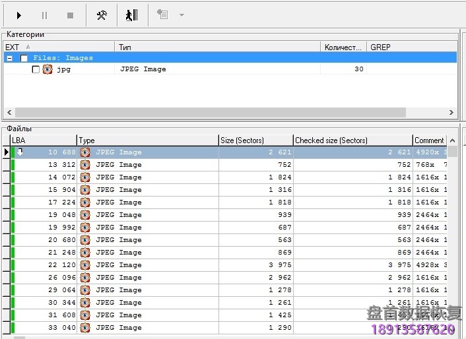Image resolution: width=466 pixels, height=339 pixels.
Task: Open settings with hammer and wrench icon
Action: (x=102, y=15)
